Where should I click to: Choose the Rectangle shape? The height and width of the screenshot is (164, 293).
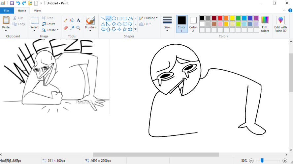119,18
